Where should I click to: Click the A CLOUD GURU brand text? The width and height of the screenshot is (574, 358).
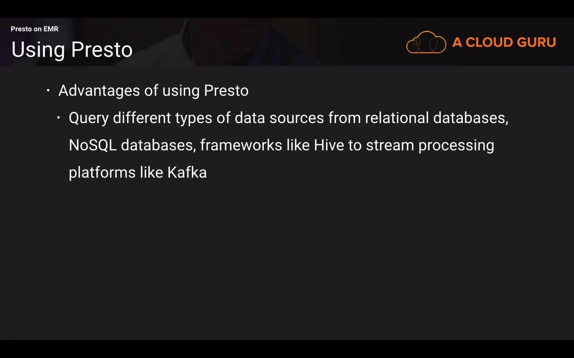click(504, 43)
